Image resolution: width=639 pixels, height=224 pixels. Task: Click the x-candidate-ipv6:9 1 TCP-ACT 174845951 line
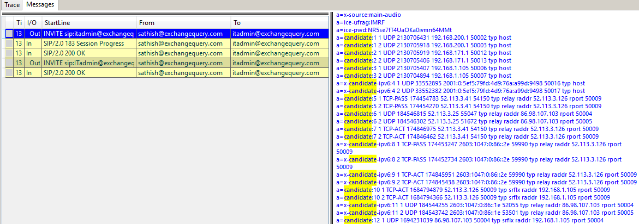point(487,175)
